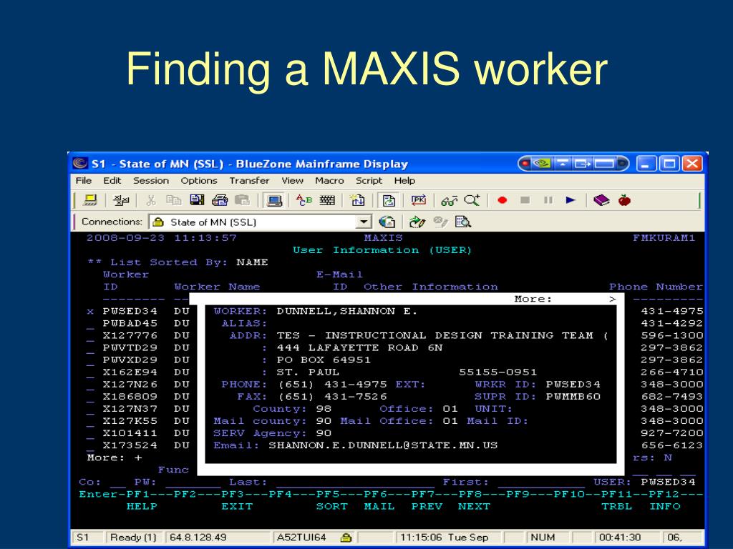Click the green arrow connect icon
The height and width of the screenshot is (549, 733).
(x=417, y=222)
